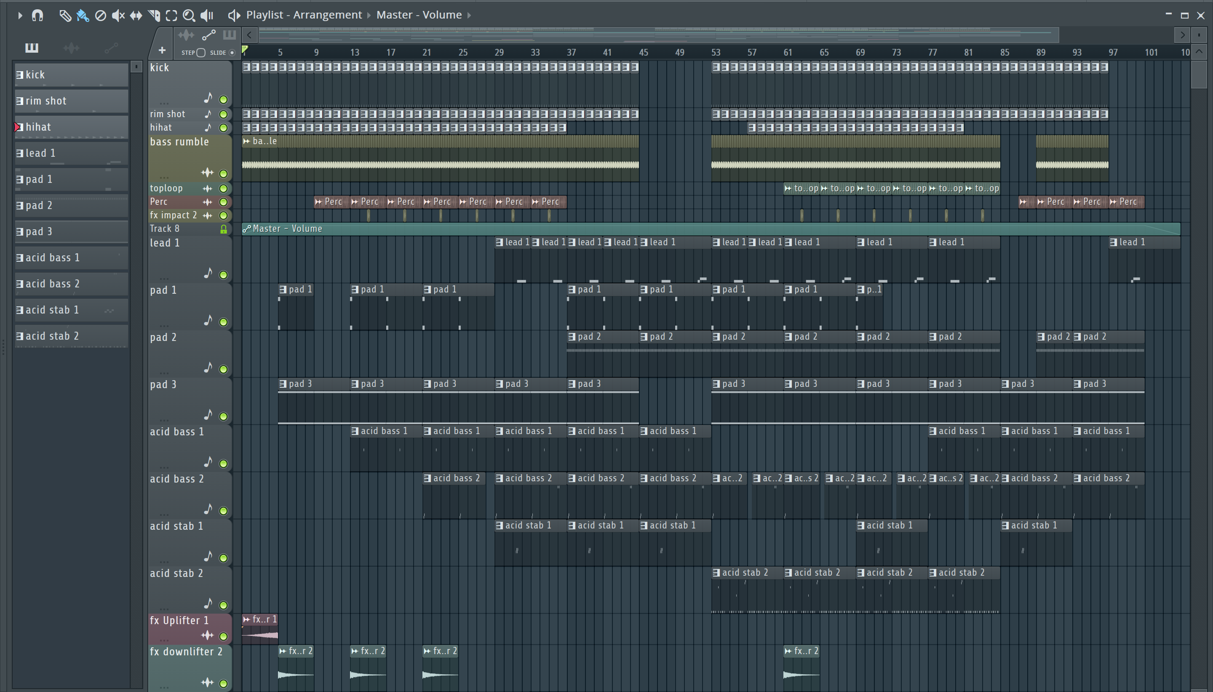Click the Master - Volume automation clip
The width and height of the screenshot is (1213, 692).
point(711,228)
